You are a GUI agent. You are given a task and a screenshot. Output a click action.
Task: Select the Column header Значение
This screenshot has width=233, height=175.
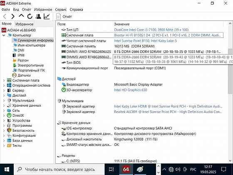point(121,24)
